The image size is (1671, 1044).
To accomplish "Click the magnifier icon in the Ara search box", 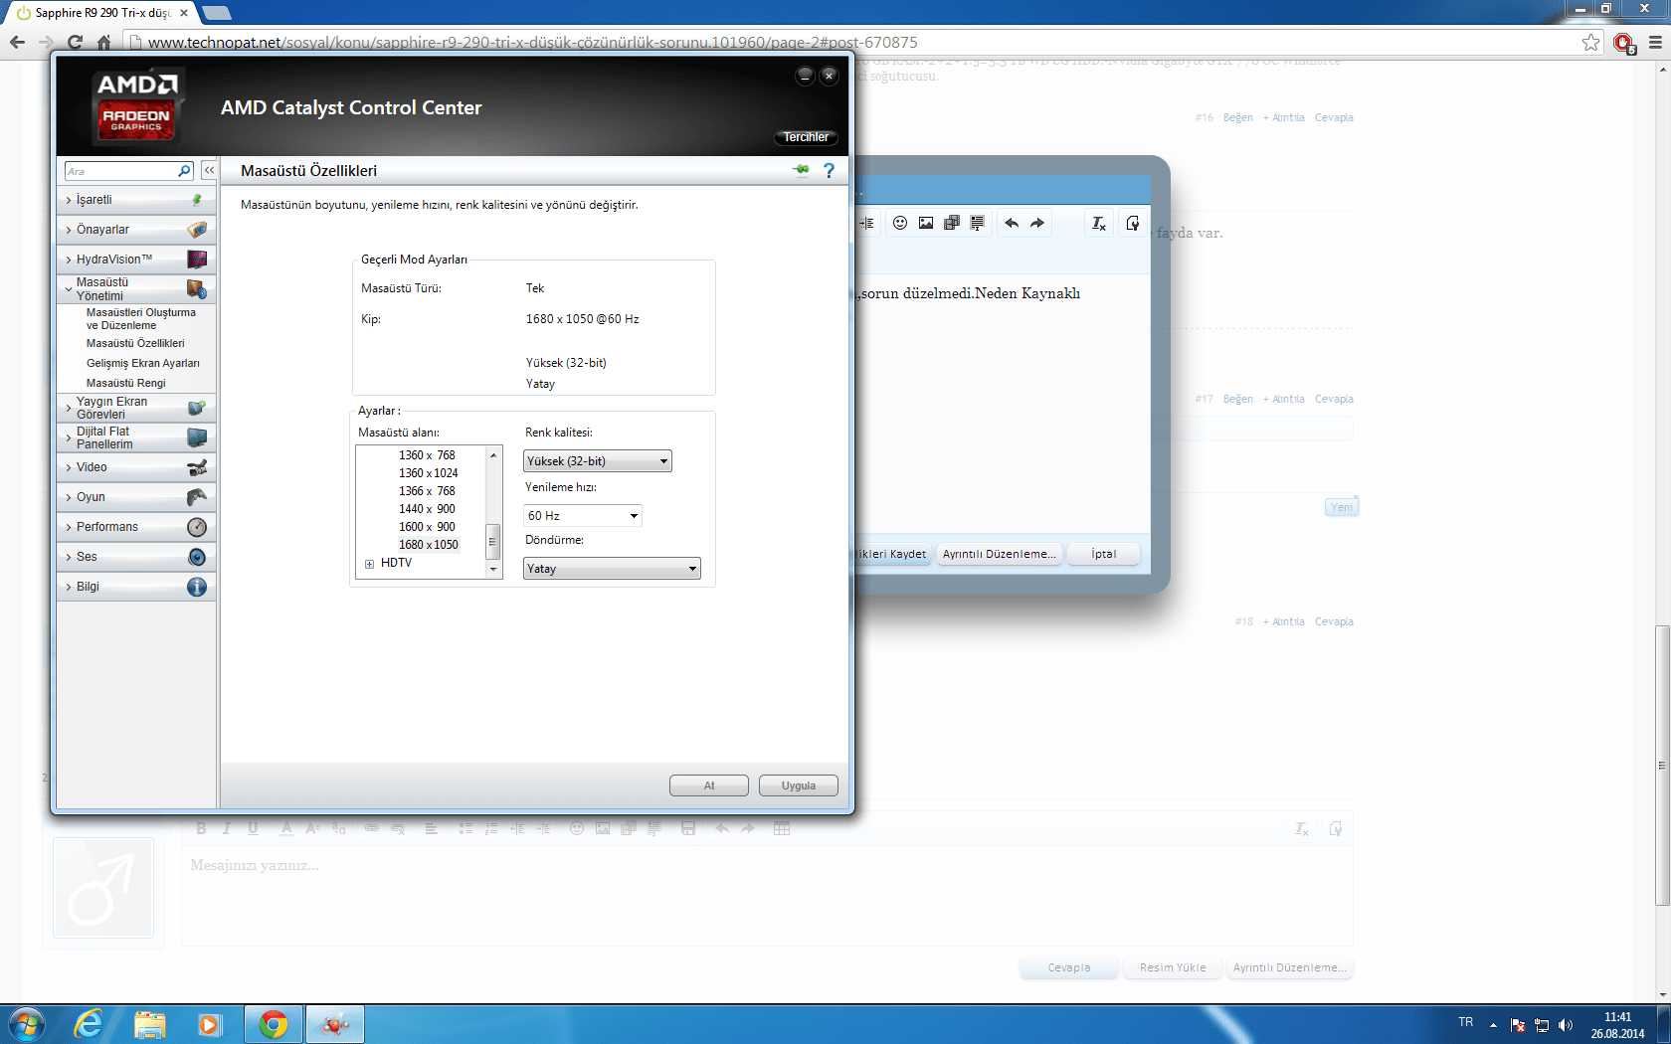I will pos(184,171).
